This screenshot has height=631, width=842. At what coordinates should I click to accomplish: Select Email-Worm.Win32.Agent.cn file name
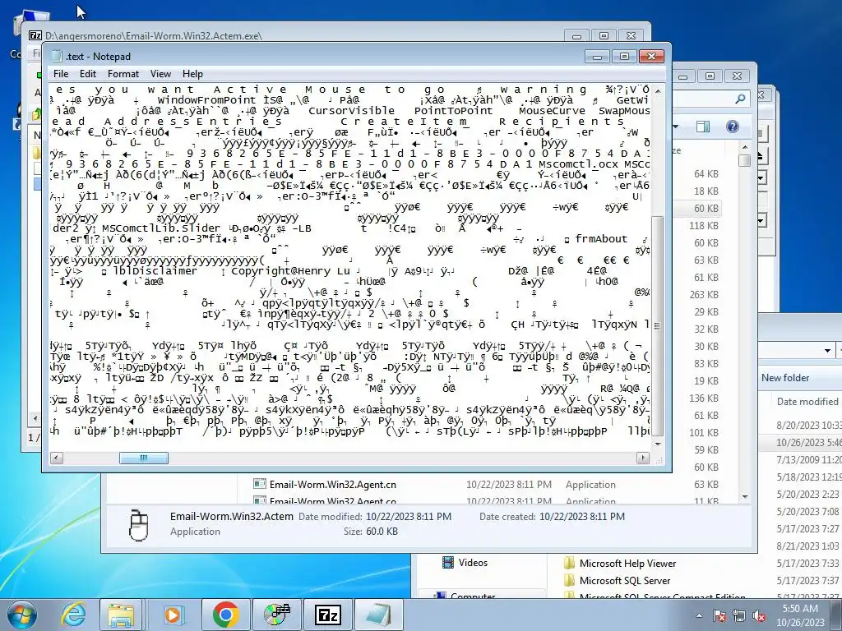[x=333, y=485]
